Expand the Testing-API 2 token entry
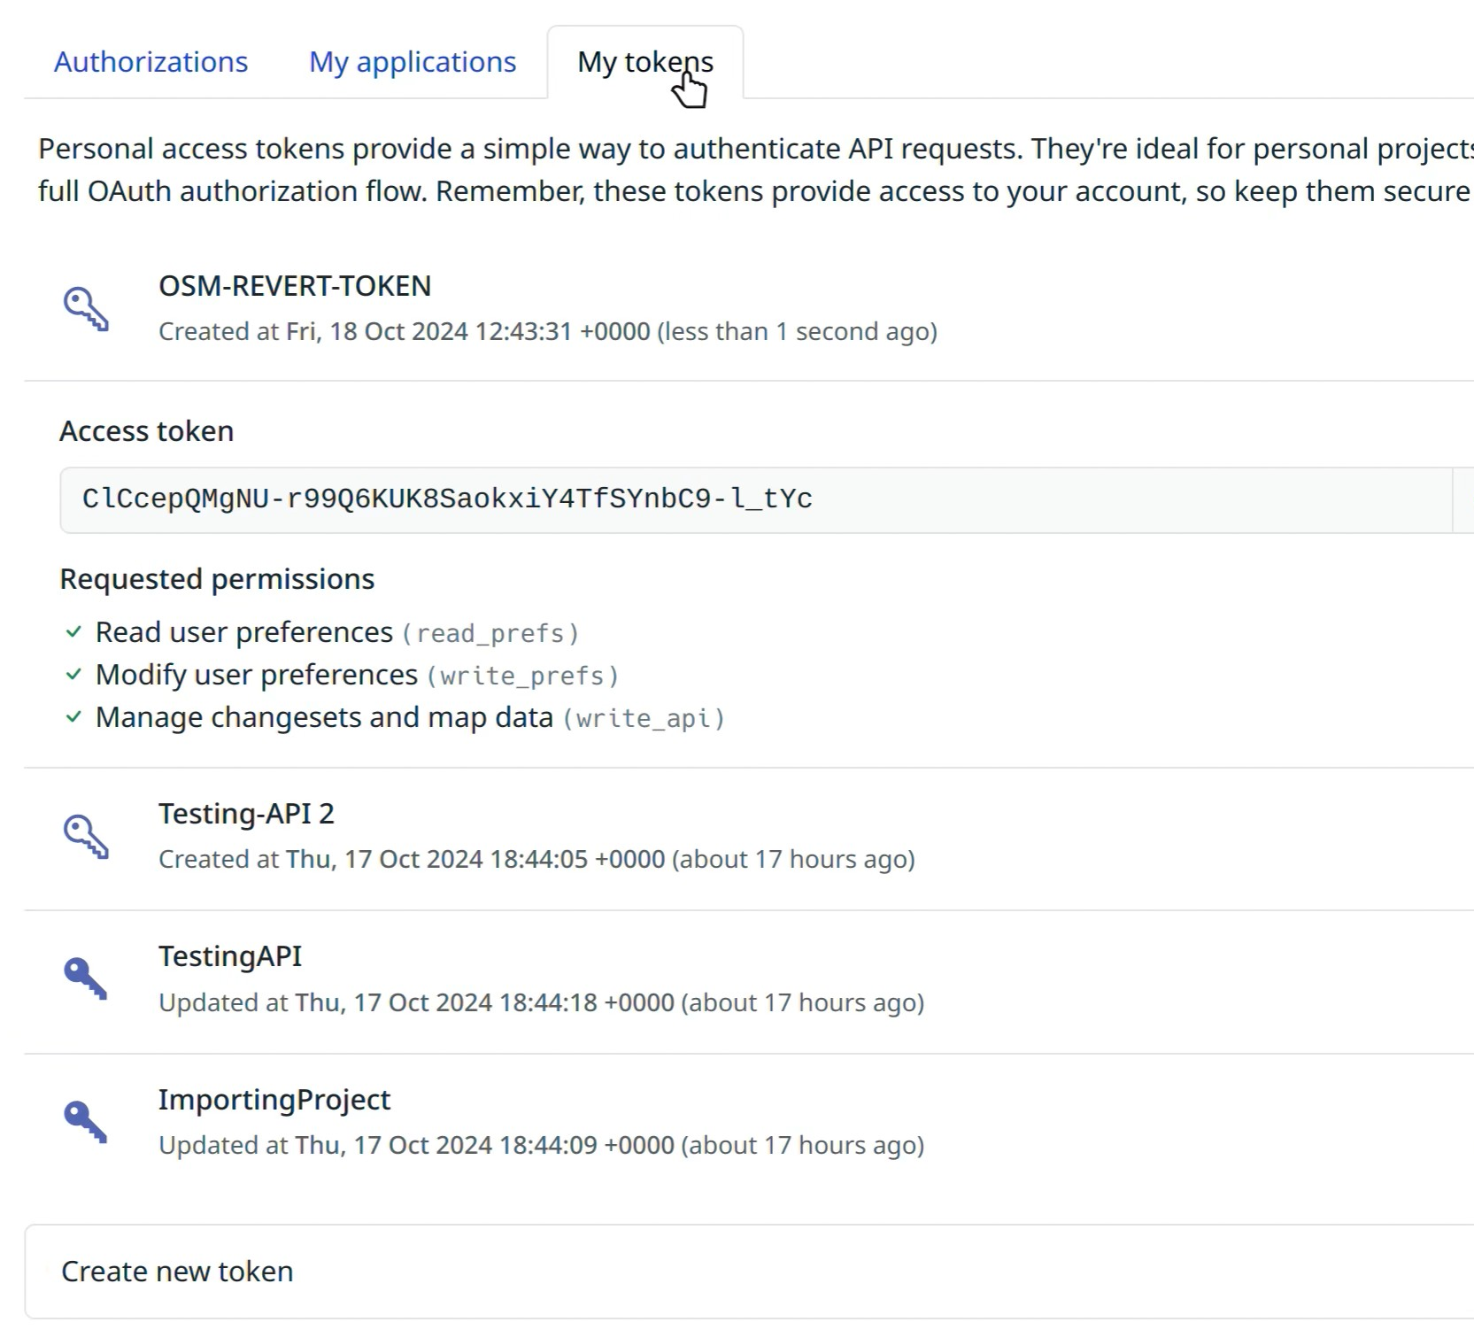This screenshot has height=1330, width=1474. (x=246, y=814)
